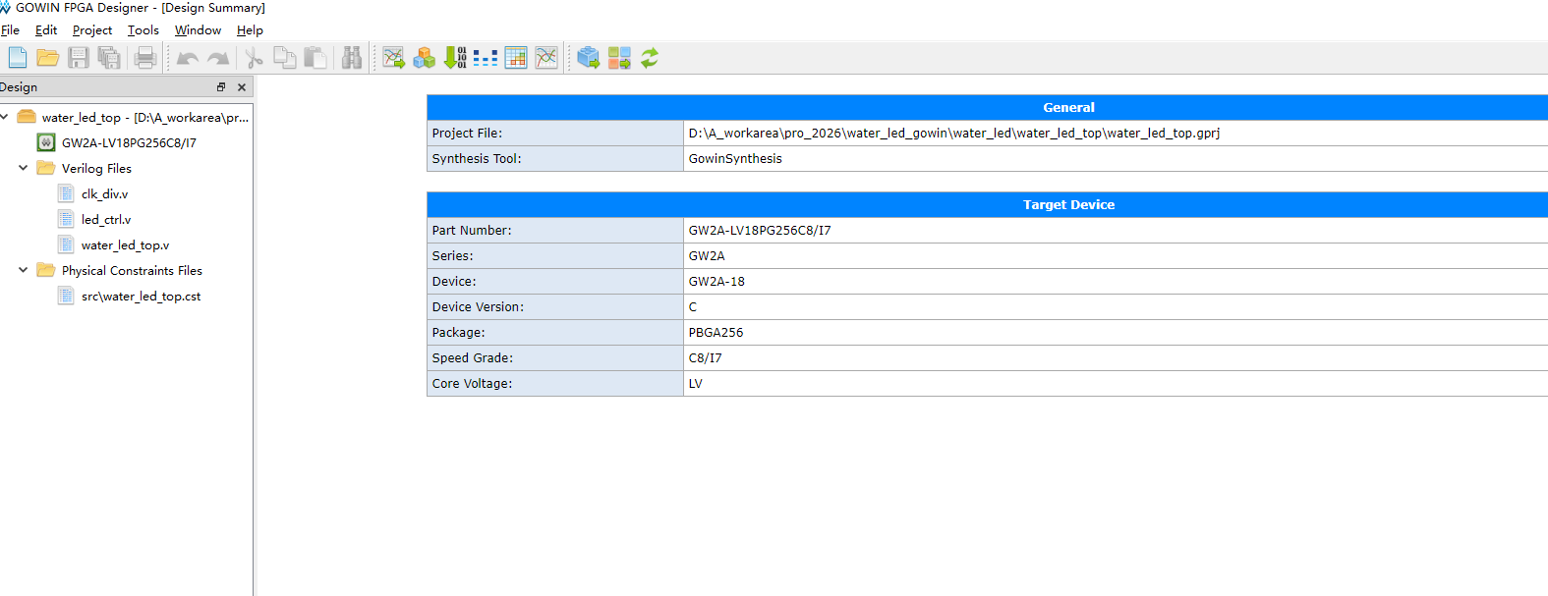Screen dimensions: 1548x596
Task: Open the Tools menu
Action: (143, 30)
